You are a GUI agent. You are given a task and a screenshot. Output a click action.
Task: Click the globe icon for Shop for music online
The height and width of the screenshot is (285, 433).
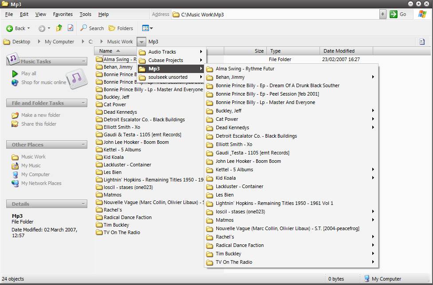pyautogui.click(x=15, y=82)
